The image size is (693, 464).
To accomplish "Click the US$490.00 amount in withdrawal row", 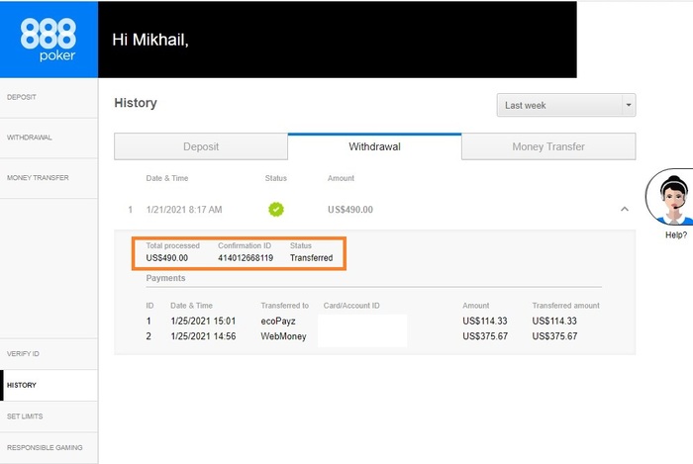I will click(350, 210).
